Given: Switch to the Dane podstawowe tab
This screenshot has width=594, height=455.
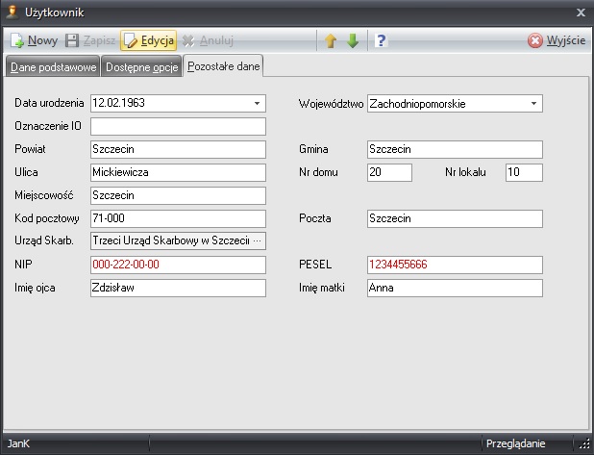Looking at the screenshot, I should click(52, 66).
